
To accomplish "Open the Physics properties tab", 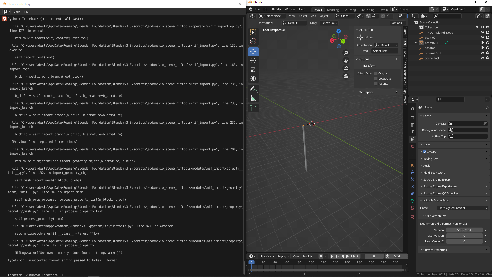I will 412,186.
